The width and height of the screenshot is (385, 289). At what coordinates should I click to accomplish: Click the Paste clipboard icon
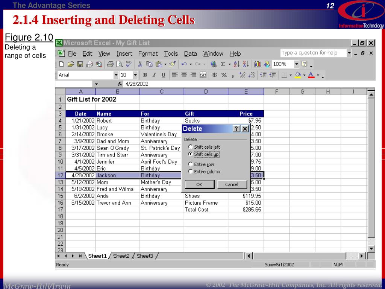[x=159, y=64]
